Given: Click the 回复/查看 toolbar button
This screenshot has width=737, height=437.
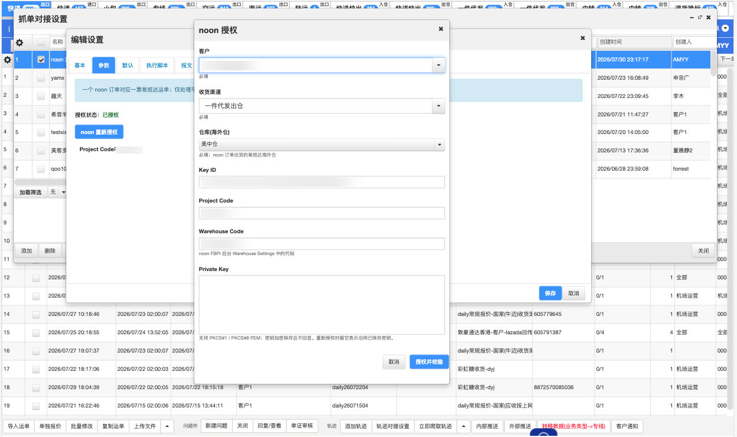Looking at the screenshot, I should 269,426.
